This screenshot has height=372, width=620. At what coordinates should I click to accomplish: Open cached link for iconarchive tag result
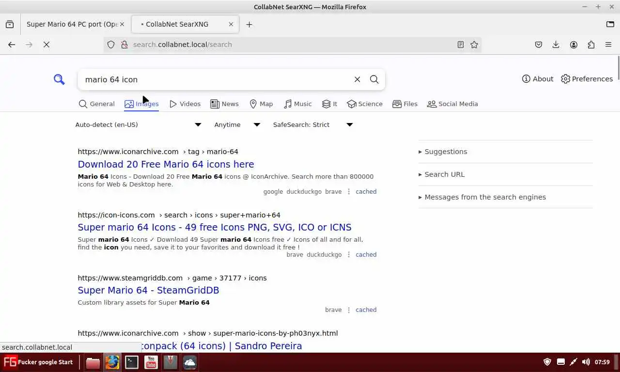coord(366,191)
